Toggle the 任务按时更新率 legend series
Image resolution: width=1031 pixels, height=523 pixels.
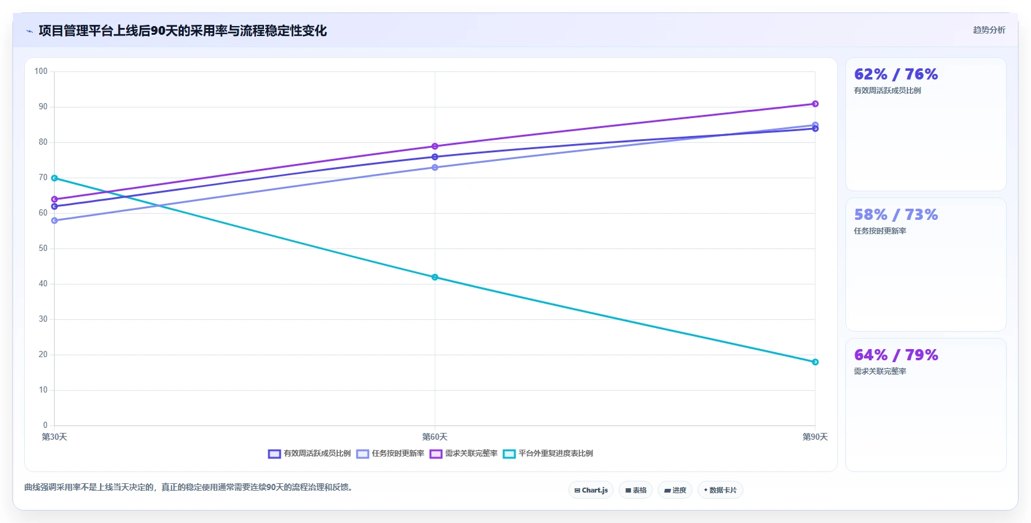[x=390, y=453]
